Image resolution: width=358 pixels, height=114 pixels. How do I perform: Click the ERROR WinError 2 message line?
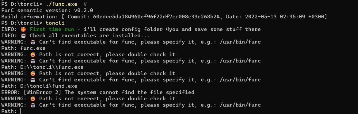98,92
